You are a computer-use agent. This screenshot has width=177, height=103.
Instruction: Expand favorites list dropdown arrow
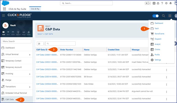[x=149, y=3]
